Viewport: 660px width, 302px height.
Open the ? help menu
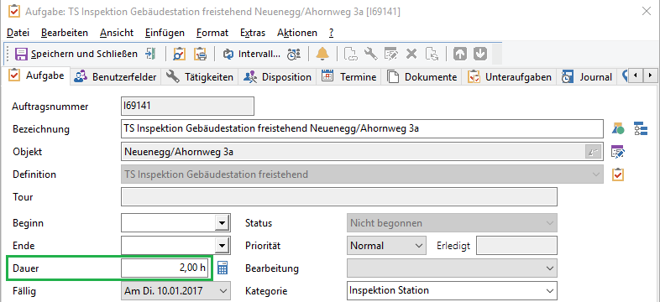pyautogui.click(x=332, y=33)
